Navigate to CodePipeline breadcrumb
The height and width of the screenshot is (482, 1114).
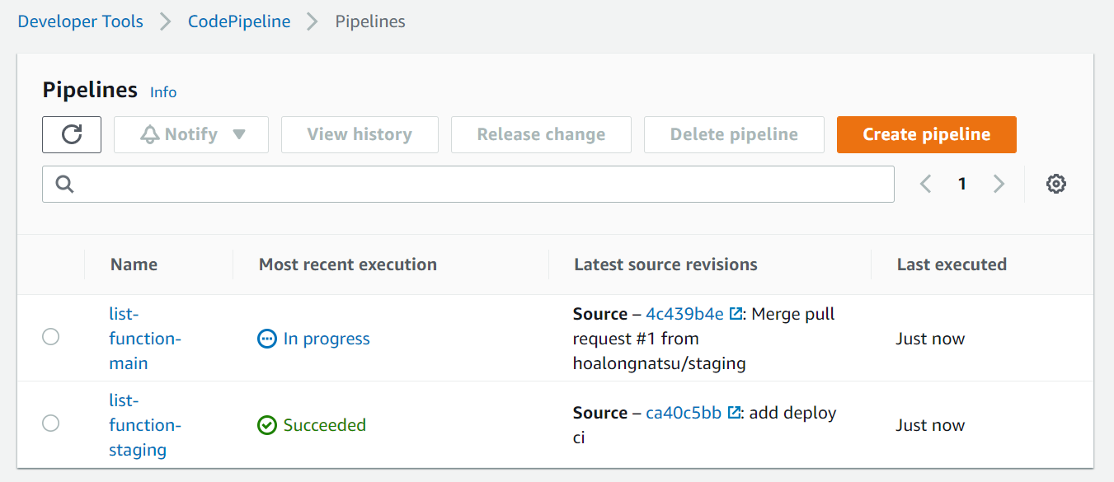click(239, 21)
